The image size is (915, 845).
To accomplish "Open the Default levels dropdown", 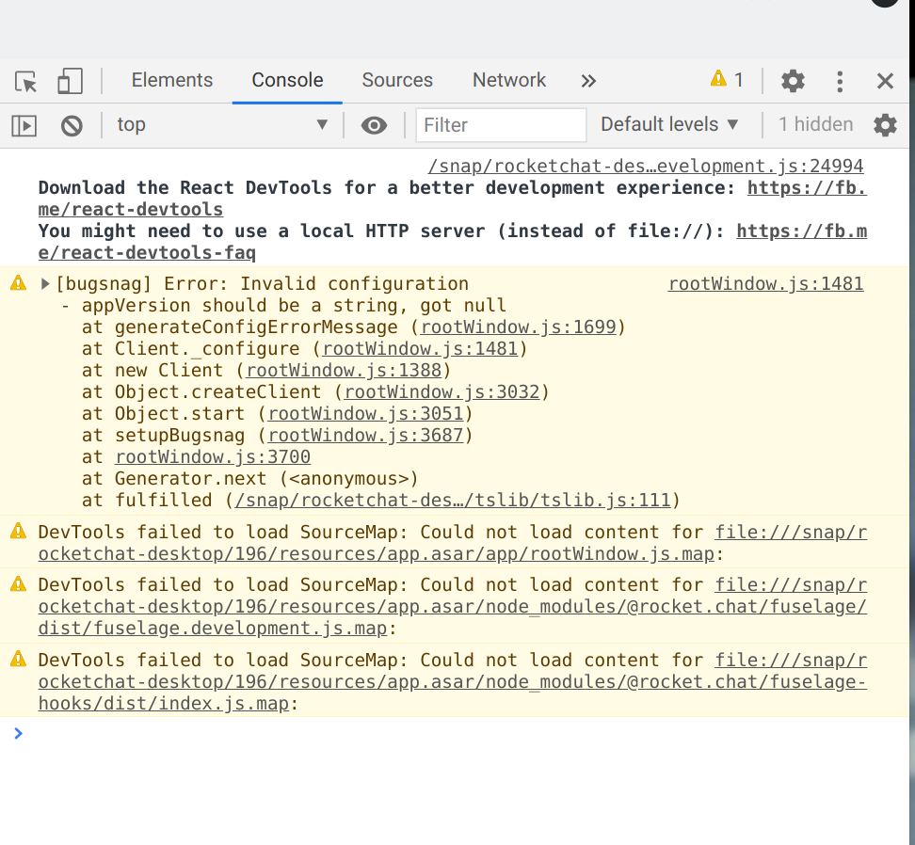I will click(x=669, y=124).
